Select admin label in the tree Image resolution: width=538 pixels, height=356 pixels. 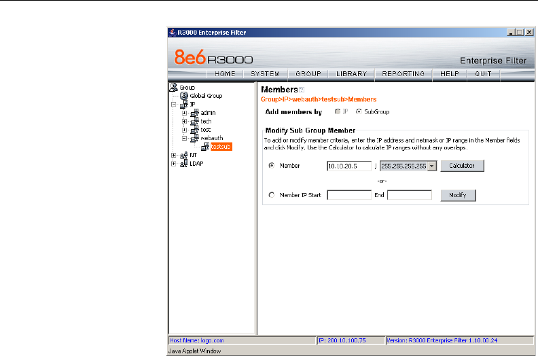tap(208, 113)
